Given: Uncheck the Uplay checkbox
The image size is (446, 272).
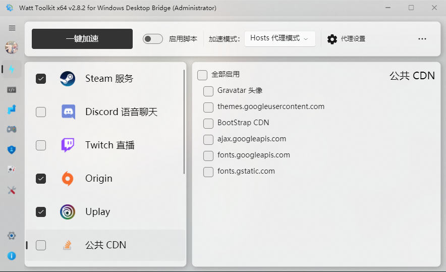Looking at the screenshot, I should 41,212.
